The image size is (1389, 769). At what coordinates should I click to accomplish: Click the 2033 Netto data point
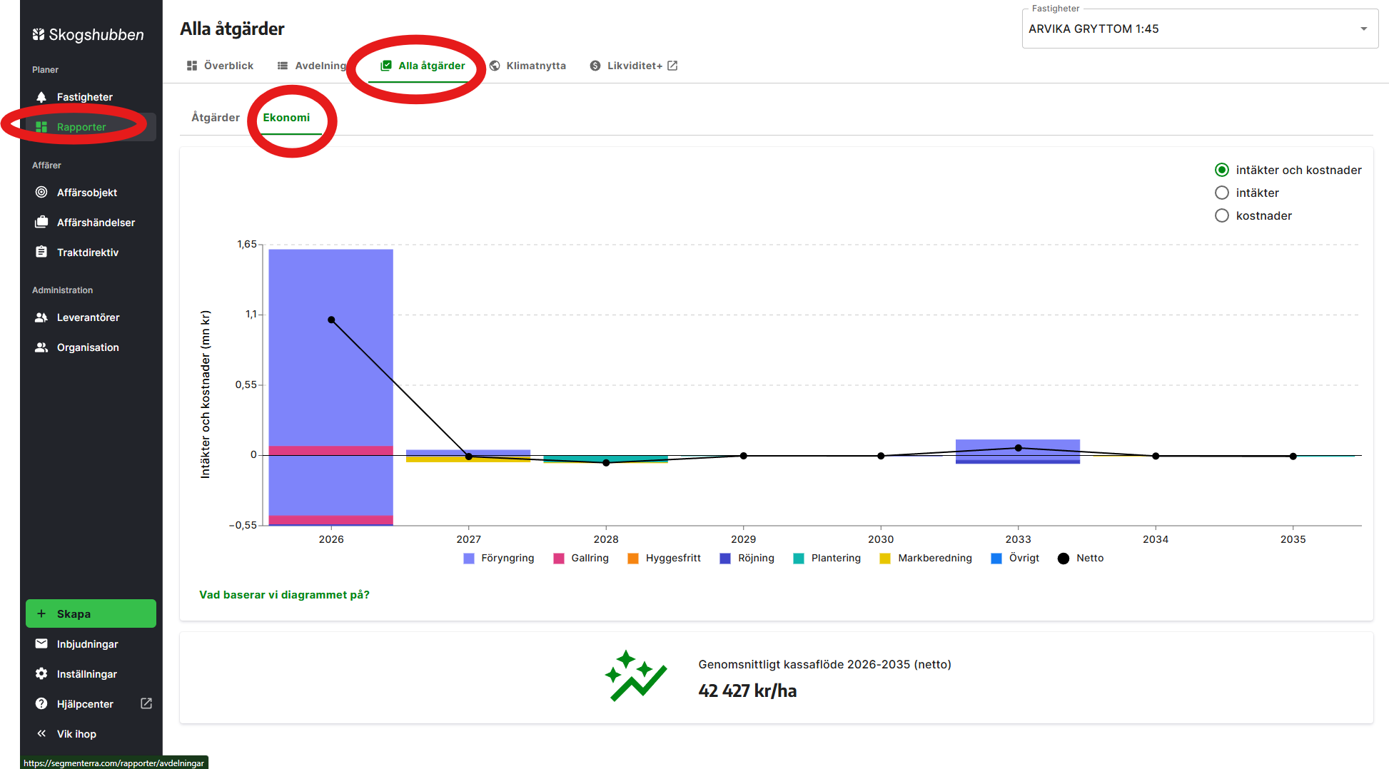1019,448
